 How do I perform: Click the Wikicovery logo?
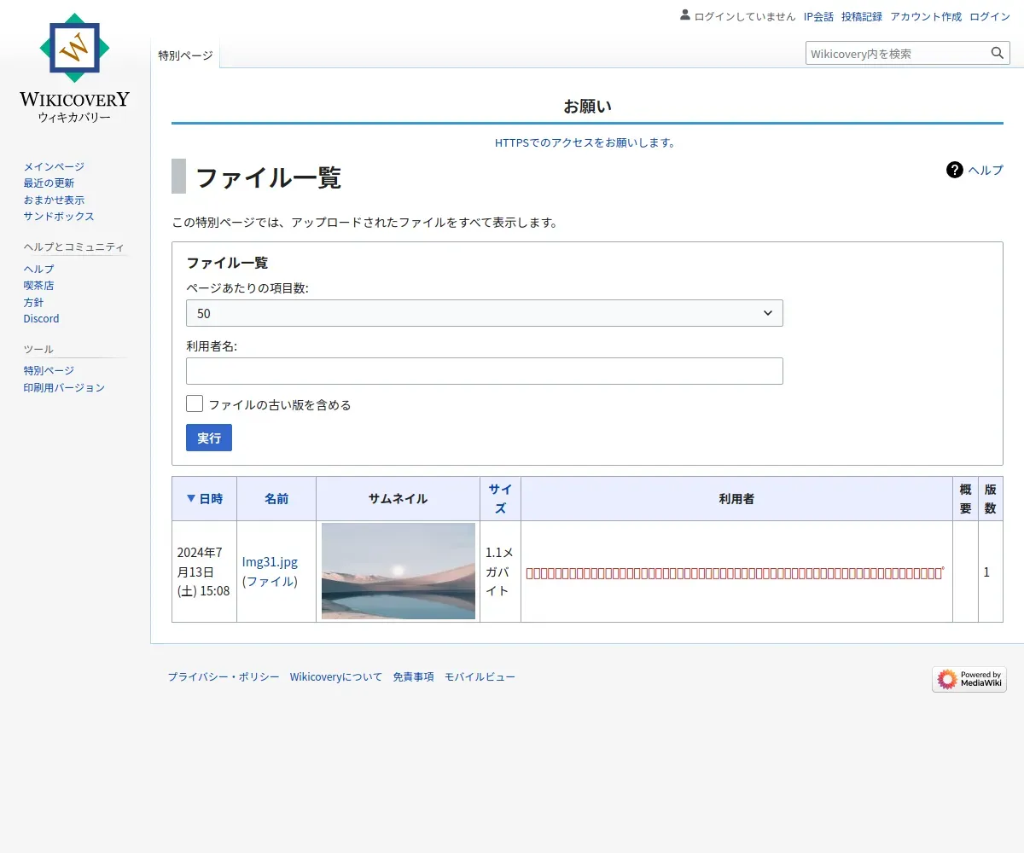click(75, 68)
